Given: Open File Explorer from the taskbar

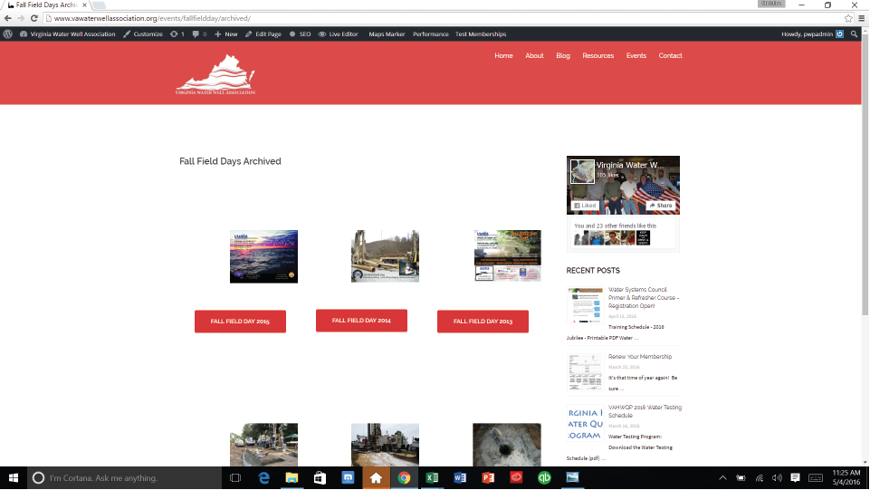Looking at the screenshot, I should pos(292,478).
